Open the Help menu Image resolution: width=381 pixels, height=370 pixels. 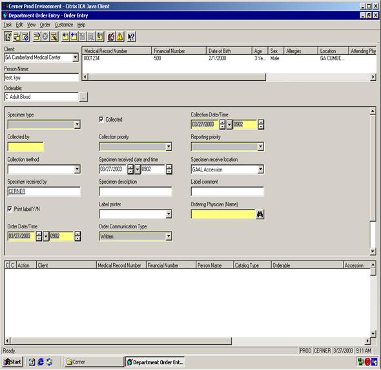click(81, 25)
